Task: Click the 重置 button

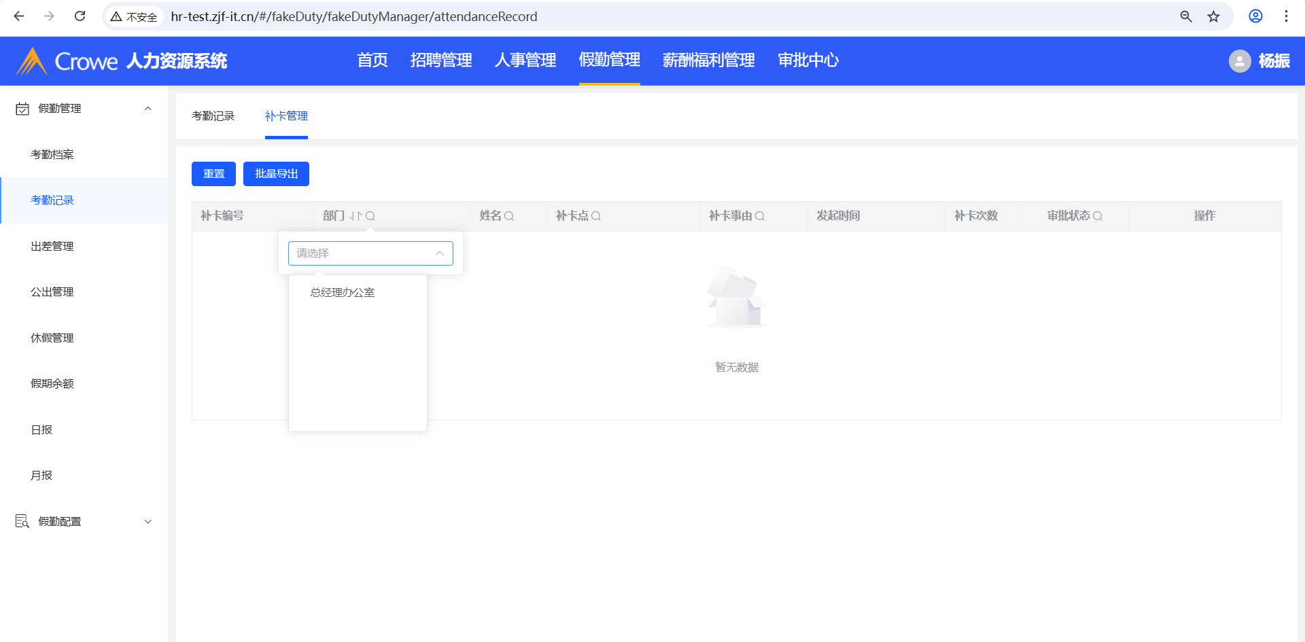Action: pyautogui.click(x=213, y=174)
